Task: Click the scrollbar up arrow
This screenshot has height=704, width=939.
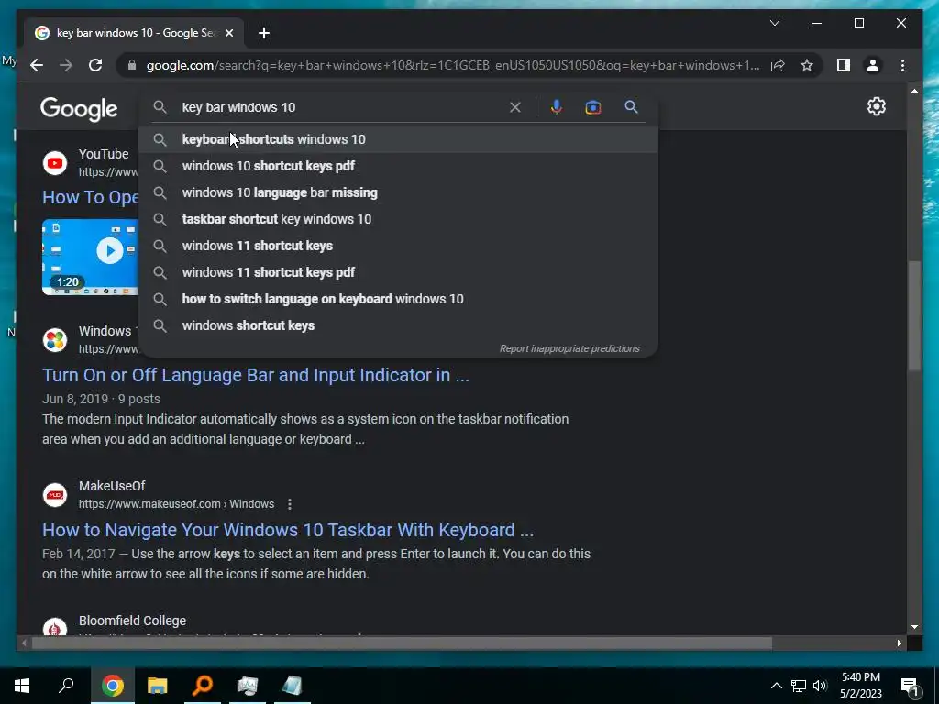Action: pos(914,91)
